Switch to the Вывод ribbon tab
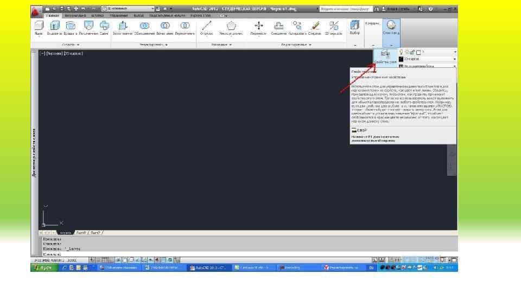The height and width of the screenshot is (293, 521). [138, 16]
